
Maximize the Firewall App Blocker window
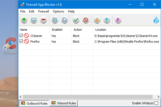point(142,4)
